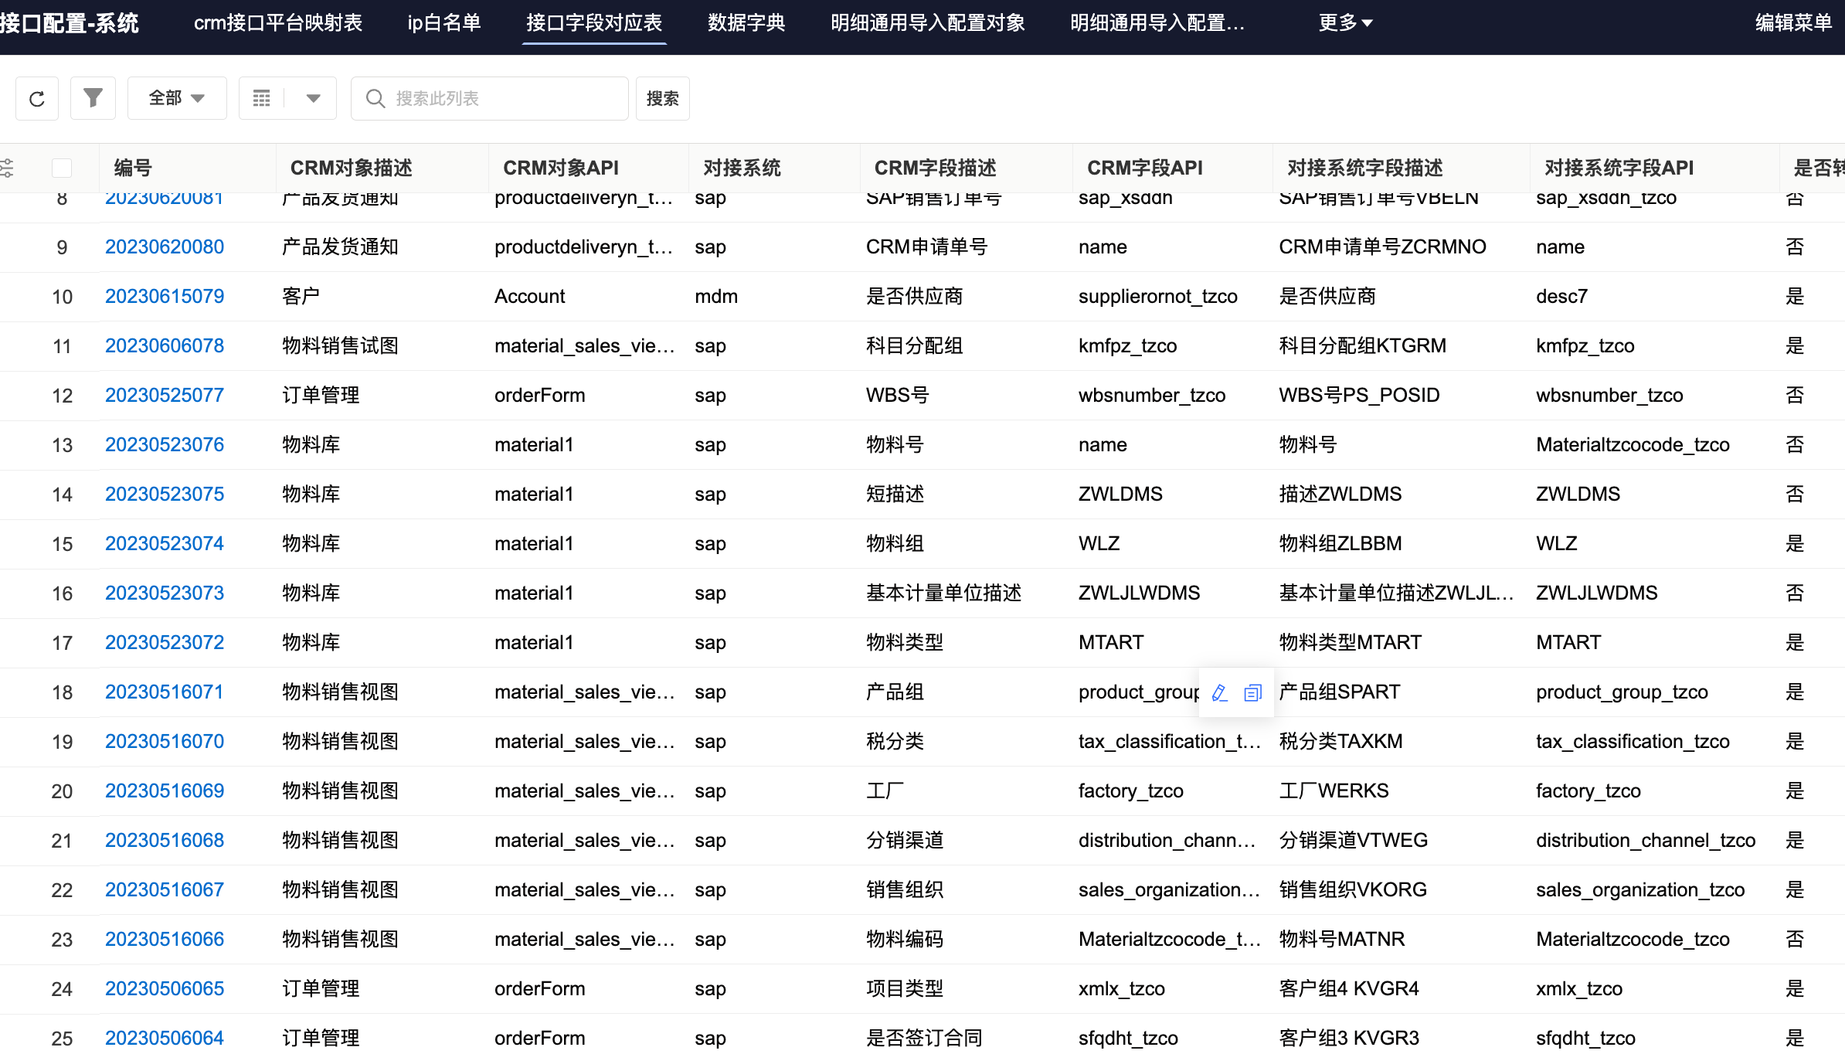Click the refresh list icon
Viewport: 1845px width, 1054px height.
pos(37,99)
